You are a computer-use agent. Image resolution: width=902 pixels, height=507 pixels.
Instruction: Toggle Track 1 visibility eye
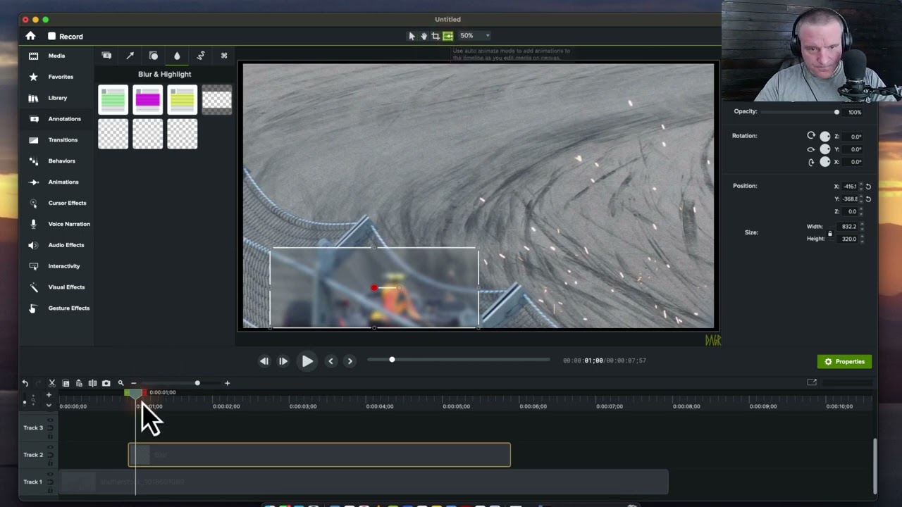pos(50,475)
